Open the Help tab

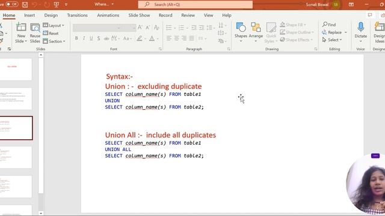click(x=227, y=15)
